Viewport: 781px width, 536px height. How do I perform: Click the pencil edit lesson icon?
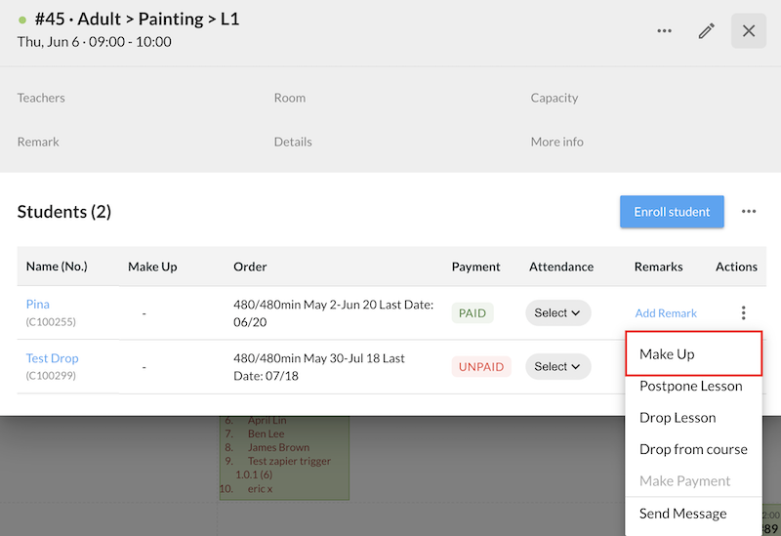click(706, 31)
